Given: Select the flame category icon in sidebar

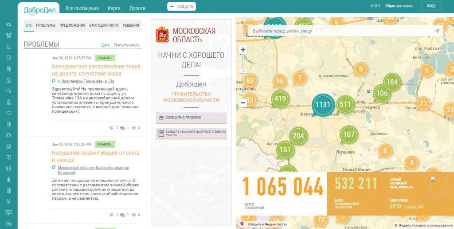Looking at the screenshot, I should [x=8, y=80].
